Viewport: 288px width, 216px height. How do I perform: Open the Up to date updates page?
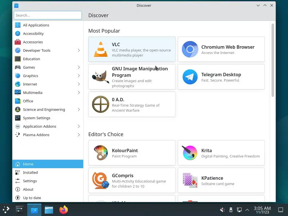(48, 198)
